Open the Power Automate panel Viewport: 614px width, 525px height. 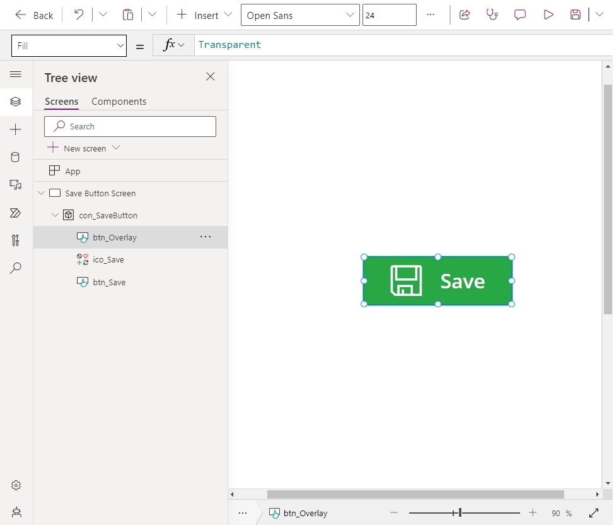(16, 213)
